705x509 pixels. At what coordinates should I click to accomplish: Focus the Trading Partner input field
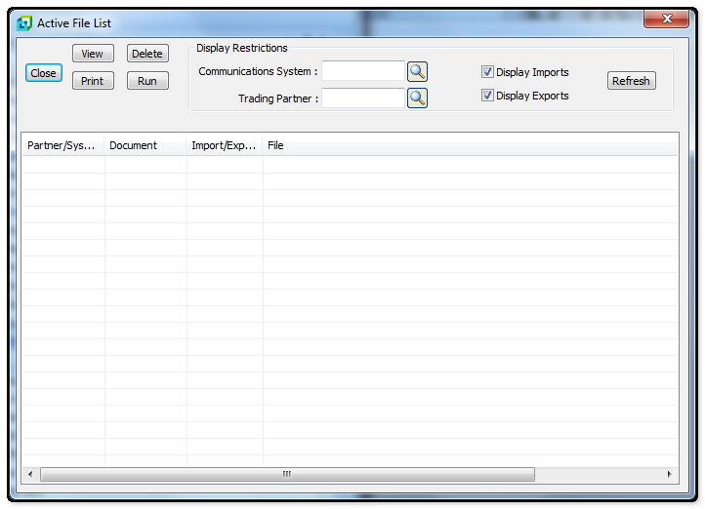tap(362, 98)
